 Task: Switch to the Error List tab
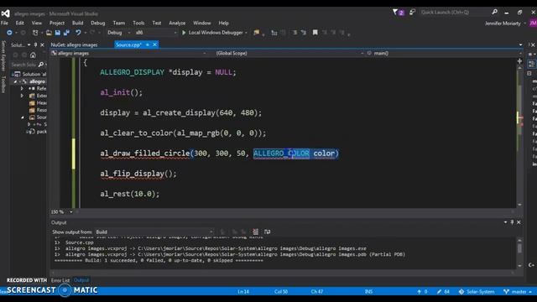(60, 280)
